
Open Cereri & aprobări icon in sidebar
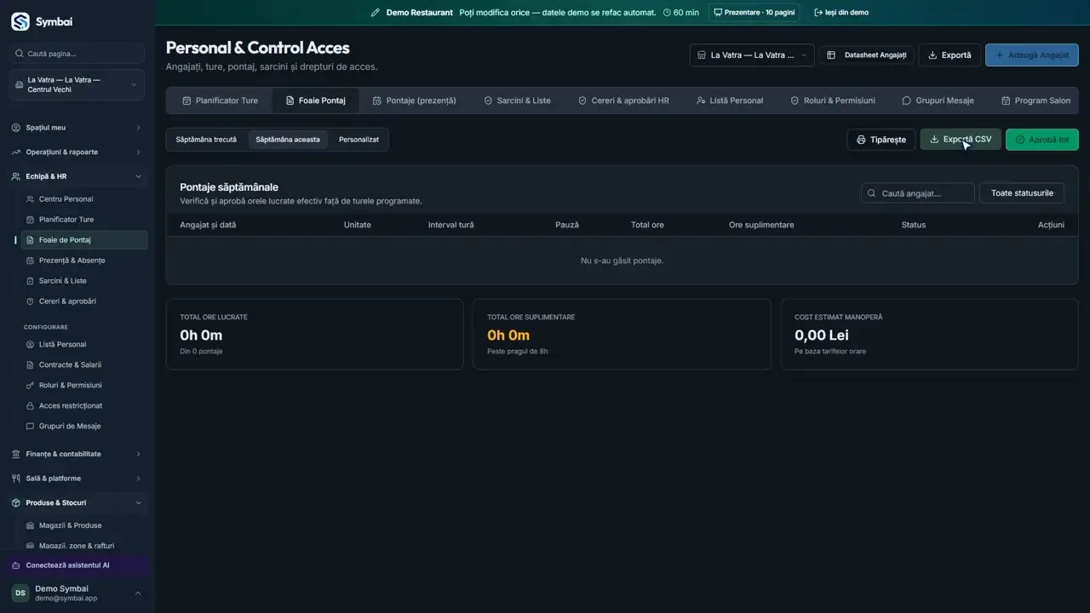coord(31,301)
